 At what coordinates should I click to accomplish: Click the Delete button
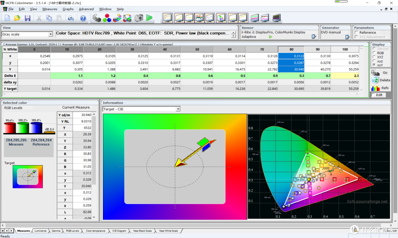coord(381,80)
